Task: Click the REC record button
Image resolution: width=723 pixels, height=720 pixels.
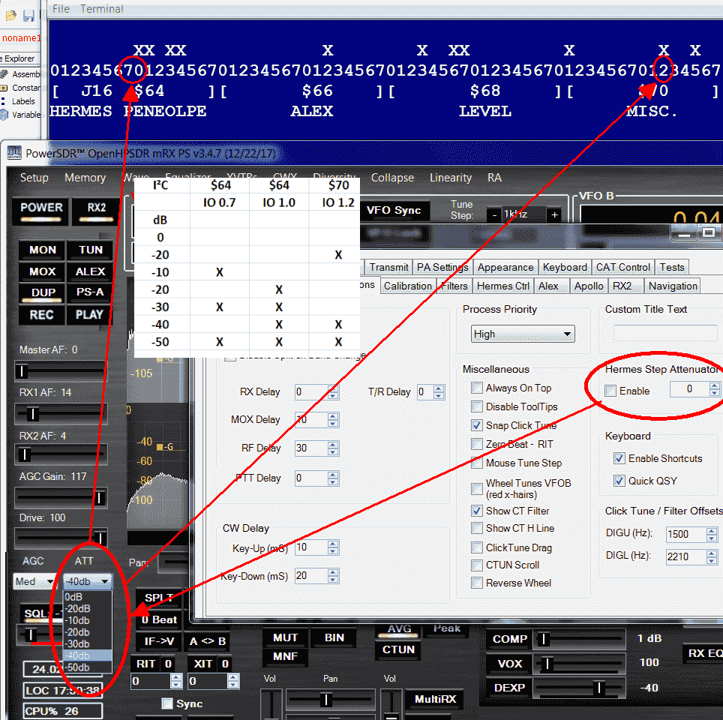Action: click(x=41, y=315)
